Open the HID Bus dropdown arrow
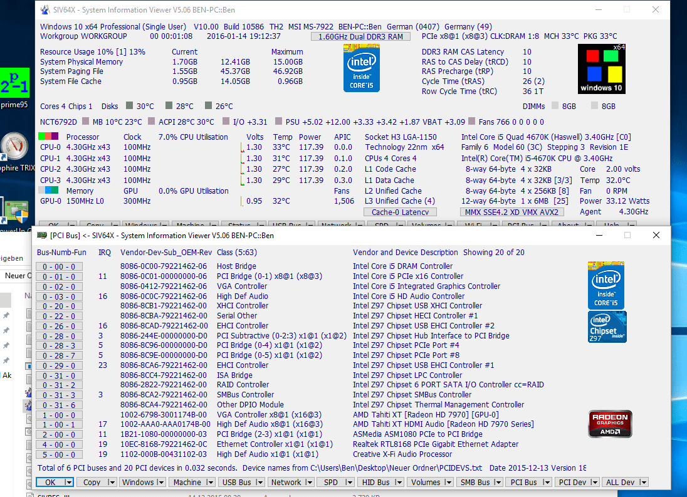The width and height of the screenshot is (687, 497). [x=399, y=482]
